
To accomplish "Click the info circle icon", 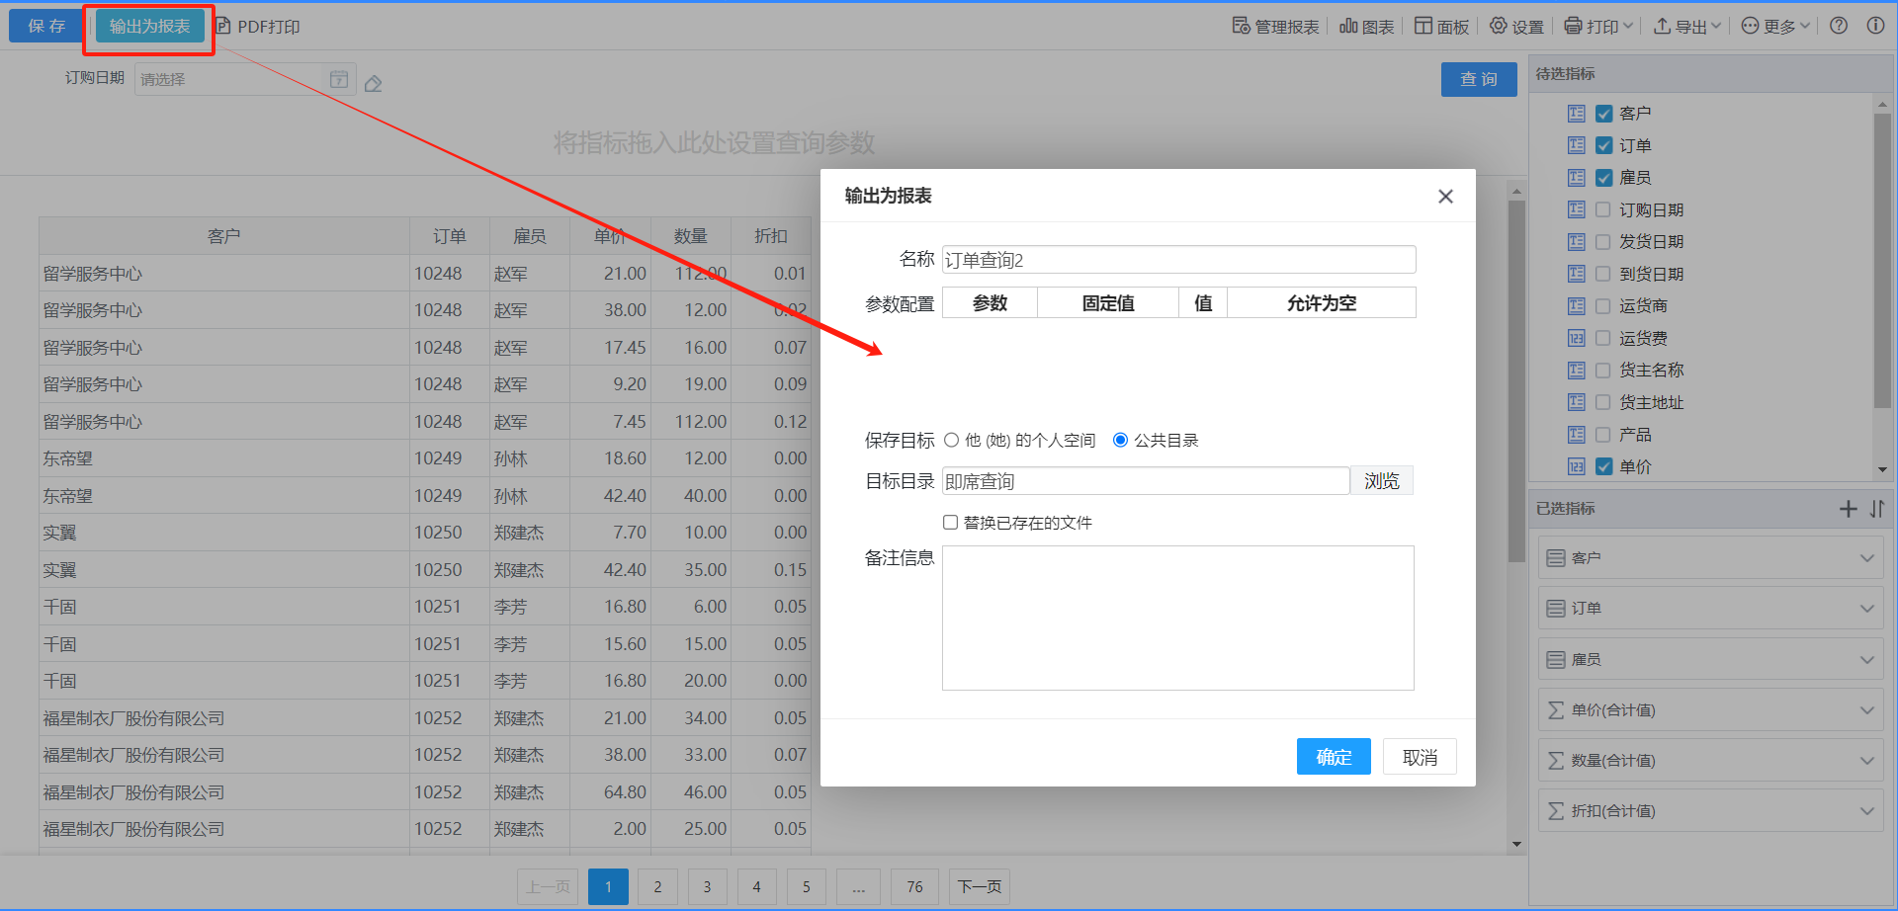I will pyautogui.click(x=1875, y=26).
